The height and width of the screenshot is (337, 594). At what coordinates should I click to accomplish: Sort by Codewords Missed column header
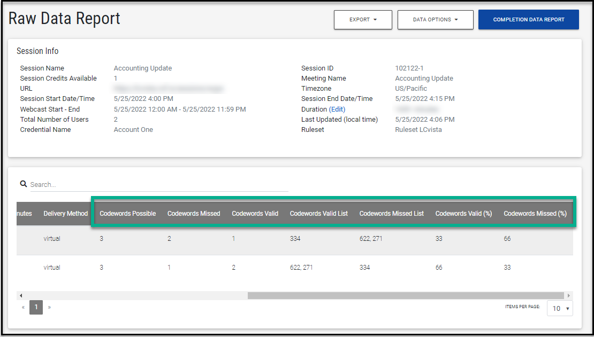coord(194,214)
